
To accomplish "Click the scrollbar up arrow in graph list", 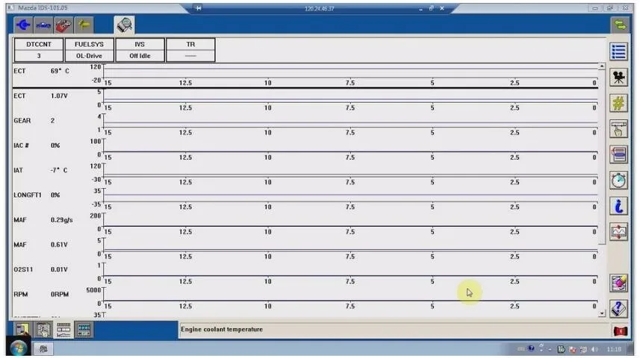I will click(602, 66).
